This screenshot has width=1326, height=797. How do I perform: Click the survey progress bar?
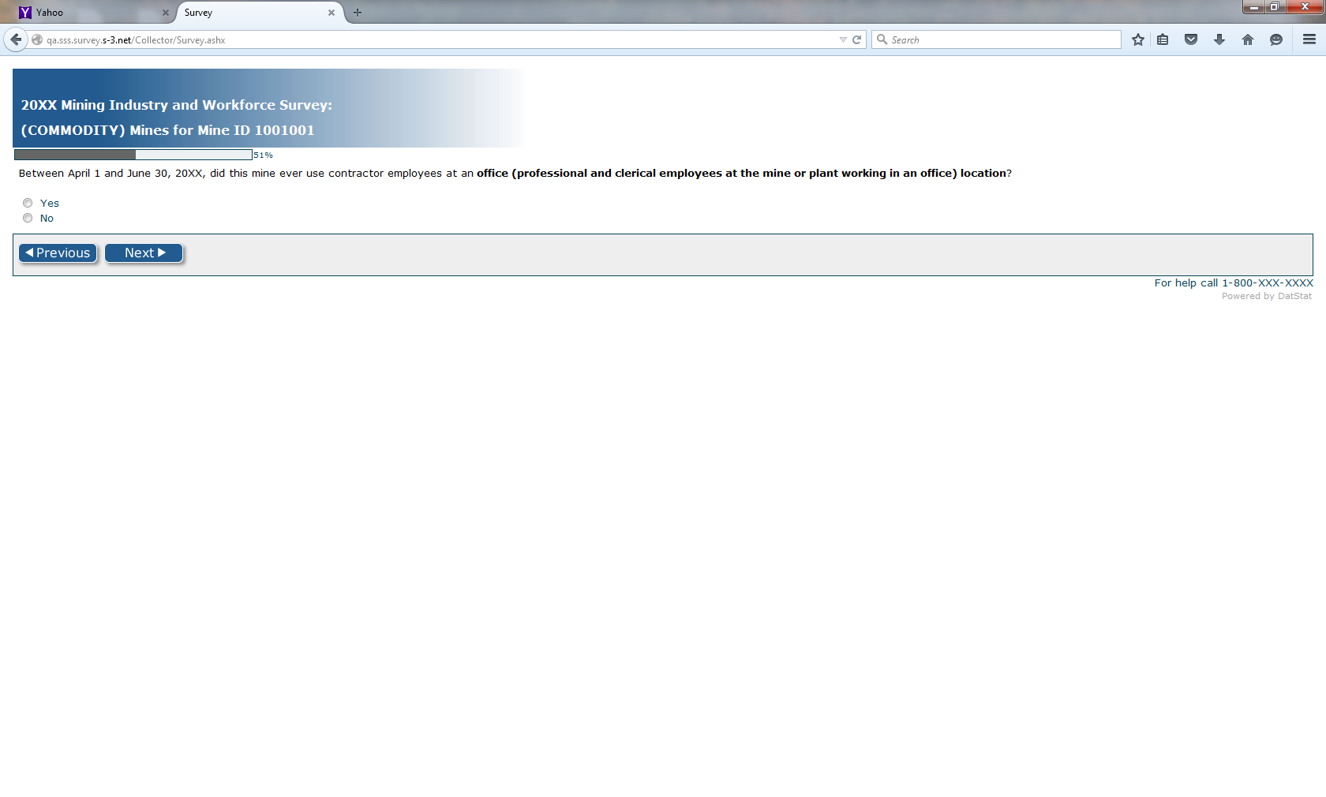tap(133, 155)
